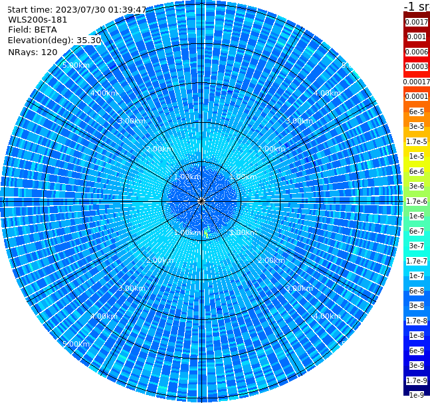Click the 1.7e-9 dark blue colorbar label
Screen dimensions: 430x403
(417, 380)
